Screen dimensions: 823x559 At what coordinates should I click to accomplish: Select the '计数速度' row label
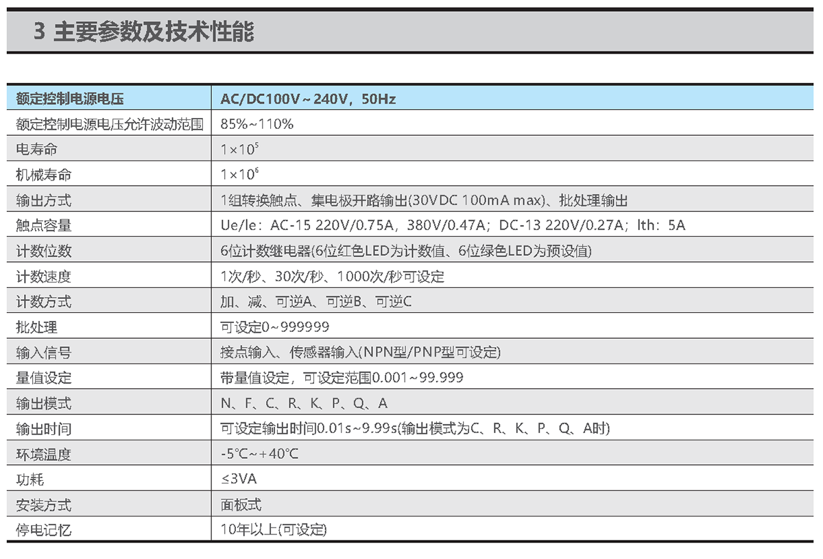pos(43,276)
